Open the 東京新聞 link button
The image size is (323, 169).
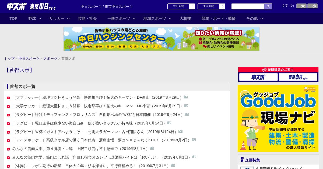click(x=209, y=6)
